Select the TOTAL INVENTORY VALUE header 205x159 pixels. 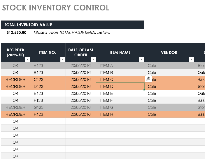click(72, 25)
